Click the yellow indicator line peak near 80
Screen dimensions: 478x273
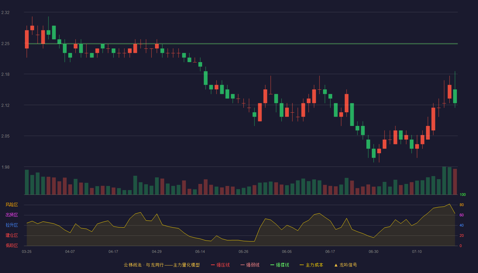pos(449,204)
